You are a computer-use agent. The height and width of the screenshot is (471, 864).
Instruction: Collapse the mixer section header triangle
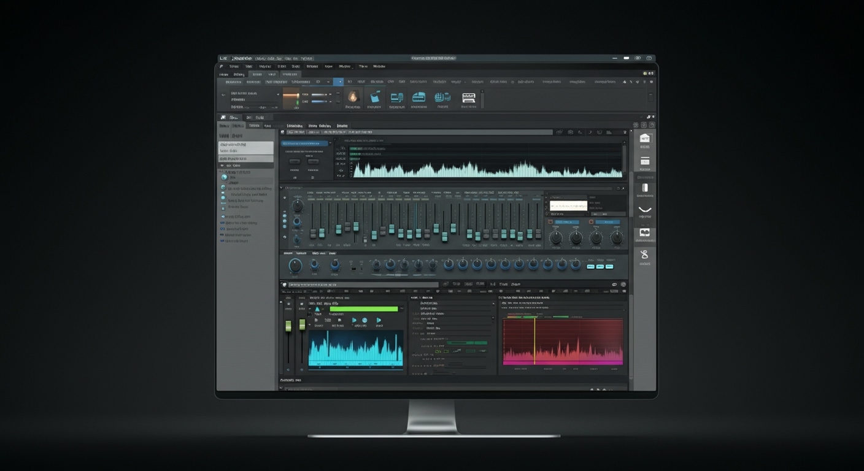pyautogui.click(x=281, y=187)
